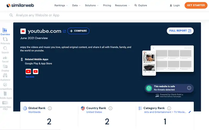The image size is (209, 130).
Task: Click info icon on website safety badge
Action: (189, 88)
